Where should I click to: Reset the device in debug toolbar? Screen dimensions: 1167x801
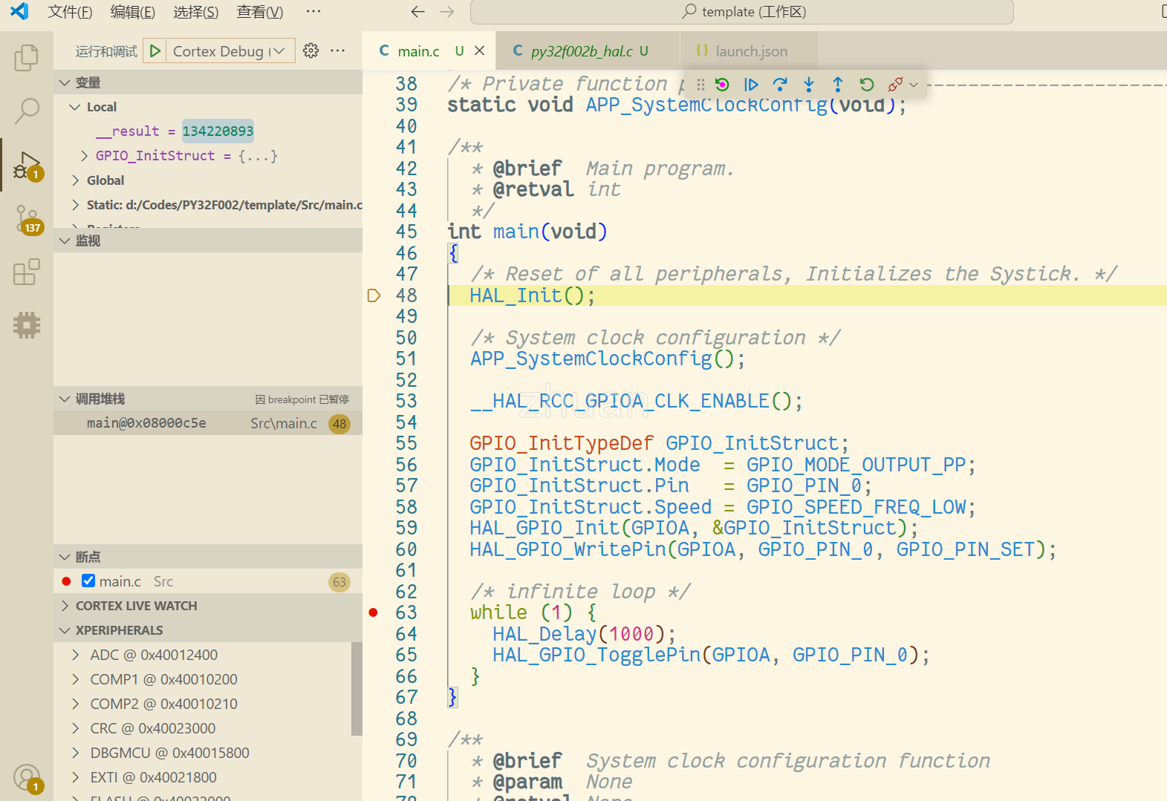click(x=722, y=85)
